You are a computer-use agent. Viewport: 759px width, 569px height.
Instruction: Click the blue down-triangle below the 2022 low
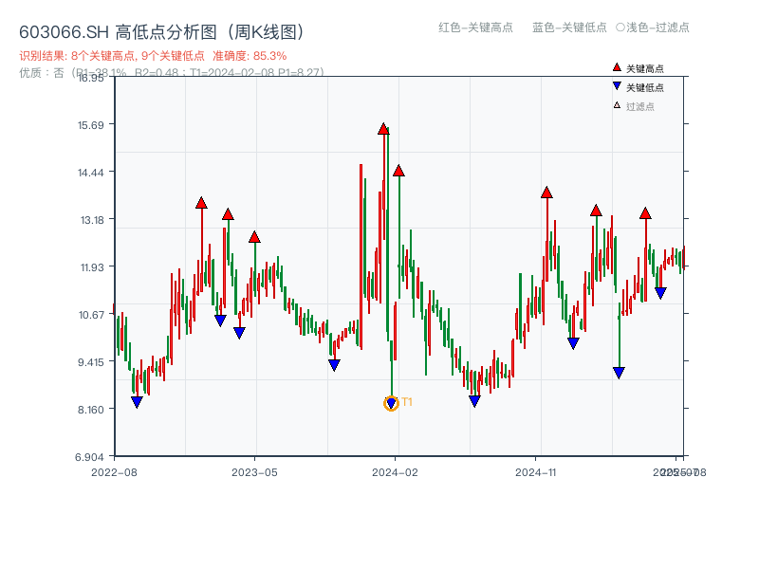coord(136,402)
